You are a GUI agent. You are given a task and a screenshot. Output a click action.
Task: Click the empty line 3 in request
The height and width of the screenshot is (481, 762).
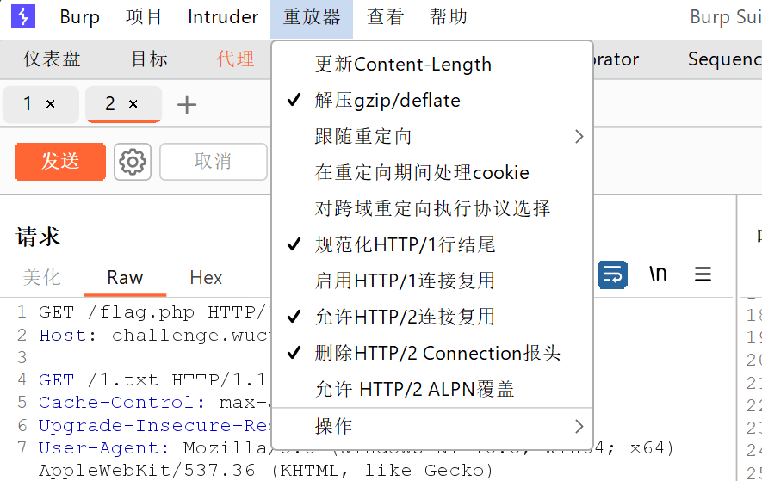[x=152, y=358]
